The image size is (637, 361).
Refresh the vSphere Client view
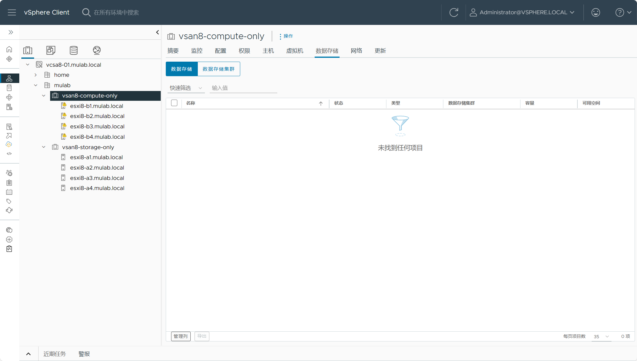(x=454, y=12)
